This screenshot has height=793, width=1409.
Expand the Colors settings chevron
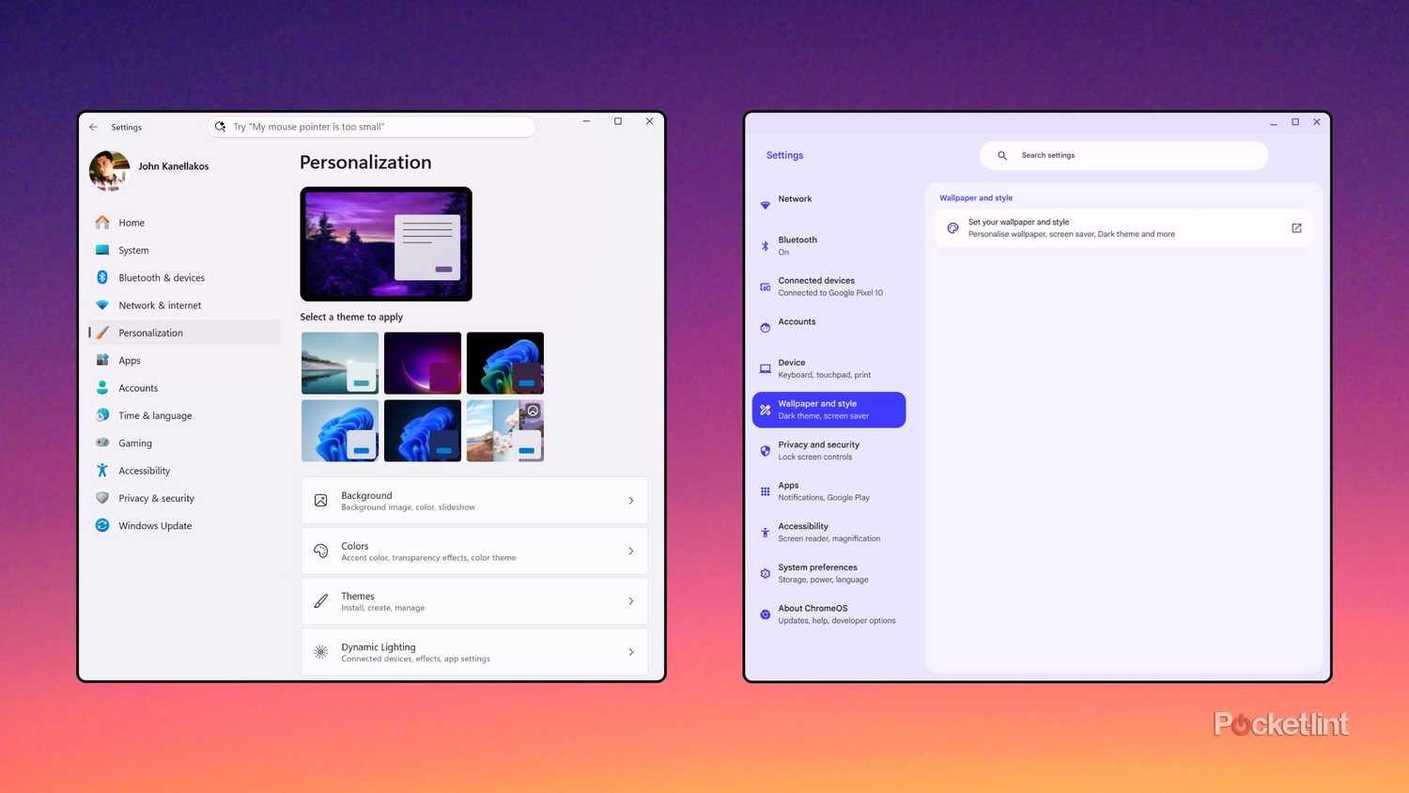630,551
